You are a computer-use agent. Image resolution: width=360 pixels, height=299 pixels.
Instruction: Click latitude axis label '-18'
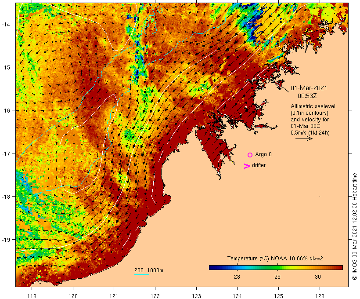(5, 197)
